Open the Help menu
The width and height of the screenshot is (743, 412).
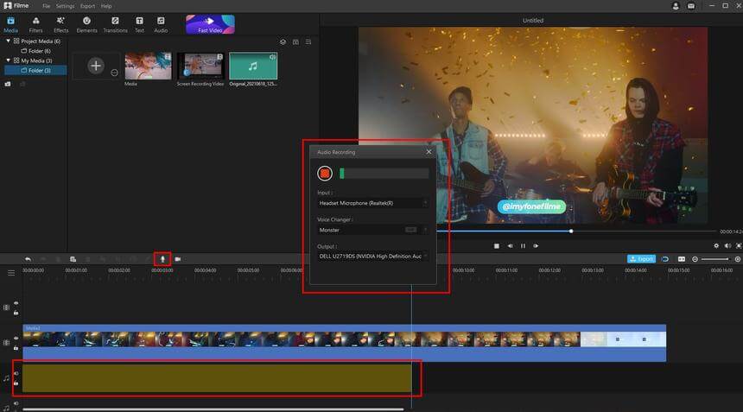click(x=106, y=6)
